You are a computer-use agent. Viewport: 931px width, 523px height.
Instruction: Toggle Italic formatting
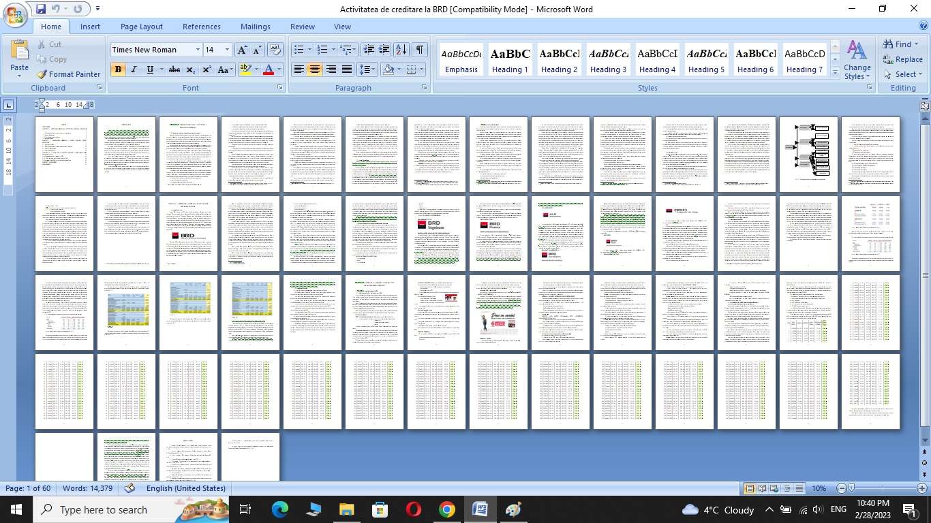tap(134, 69)
